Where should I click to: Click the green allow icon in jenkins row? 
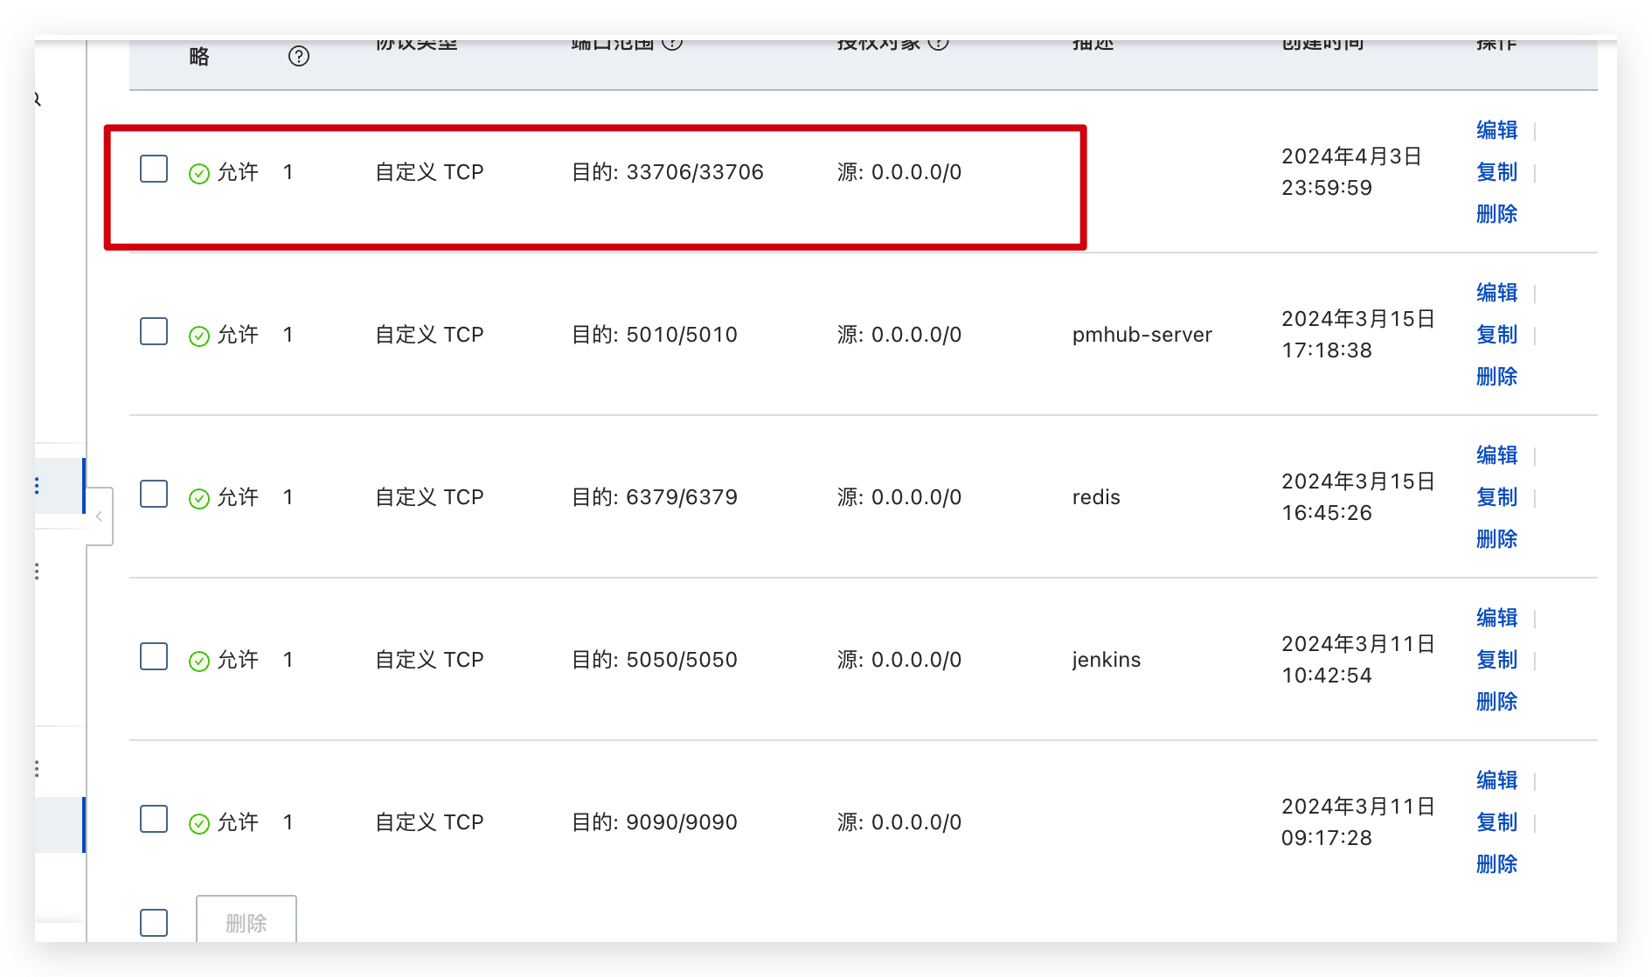click(x=199, y=662)
